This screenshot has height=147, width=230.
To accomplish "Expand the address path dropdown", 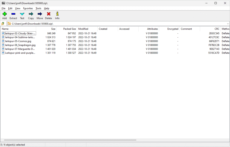I will [x=228, y=24].
